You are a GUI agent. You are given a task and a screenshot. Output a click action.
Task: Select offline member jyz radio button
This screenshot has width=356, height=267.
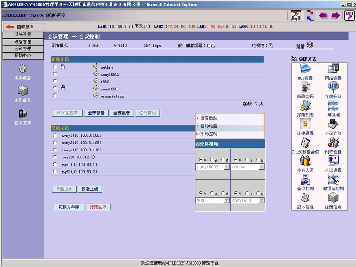(x=55, y=157)
